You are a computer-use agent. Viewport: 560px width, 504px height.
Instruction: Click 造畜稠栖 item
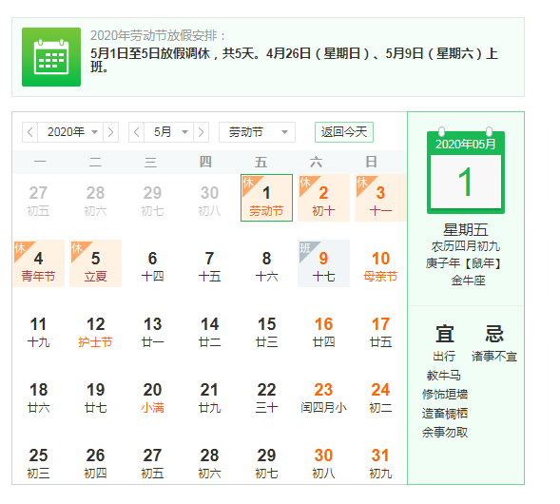tap(445, 414)
